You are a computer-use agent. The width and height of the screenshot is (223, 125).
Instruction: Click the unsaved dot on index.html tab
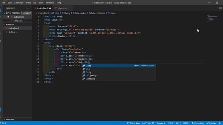click(50, 8)
